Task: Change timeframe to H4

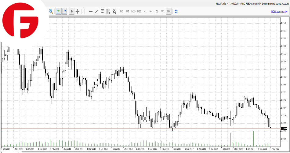Action: tap(151, 11)
